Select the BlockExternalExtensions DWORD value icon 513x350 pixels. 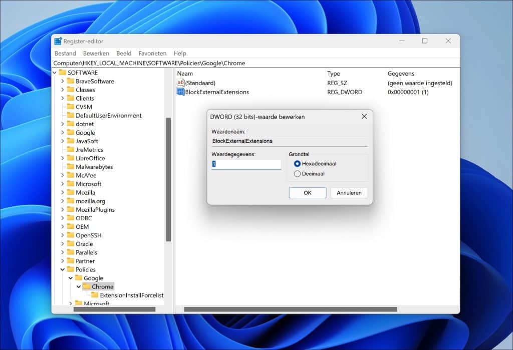click(x=180, y=92)
